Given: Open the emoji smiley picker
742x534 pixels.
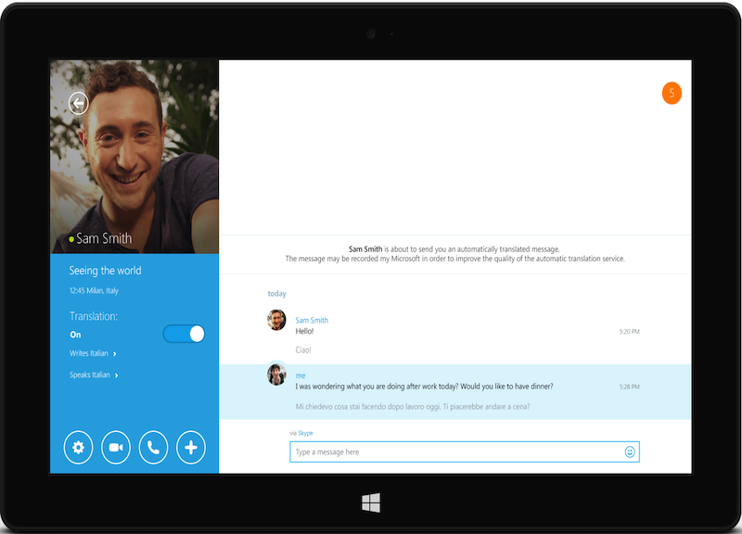Looking at the screenshot, I should (630, 452).
